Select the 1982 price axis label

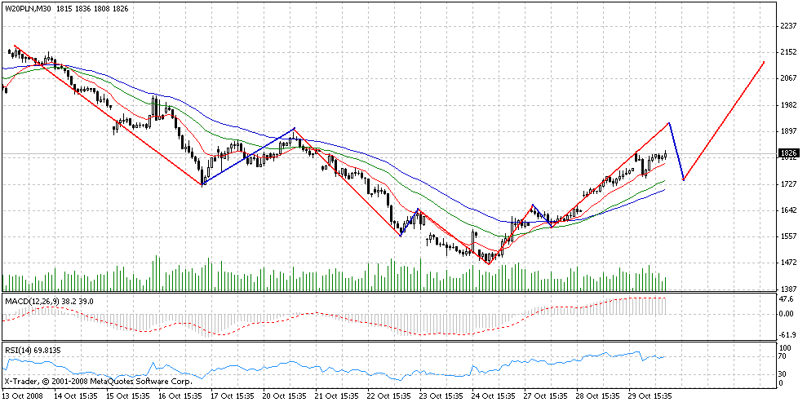[788, 105]
